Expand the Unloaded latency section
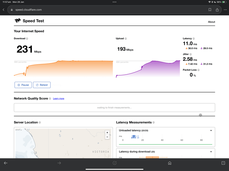 [x=211, y=130]
